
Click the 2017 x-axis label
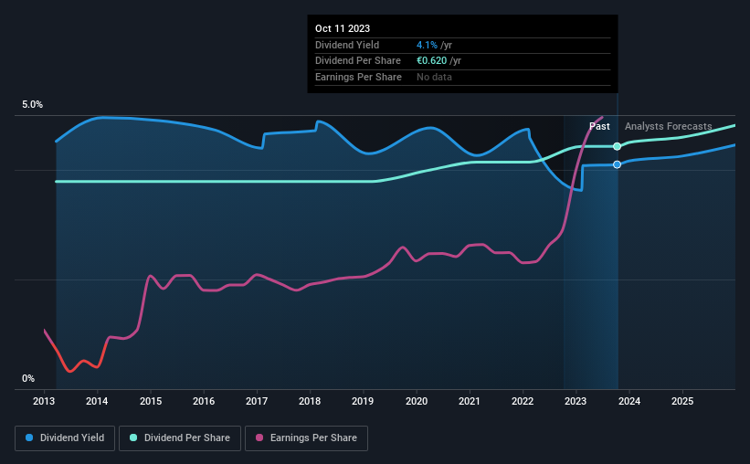[257, 401]
